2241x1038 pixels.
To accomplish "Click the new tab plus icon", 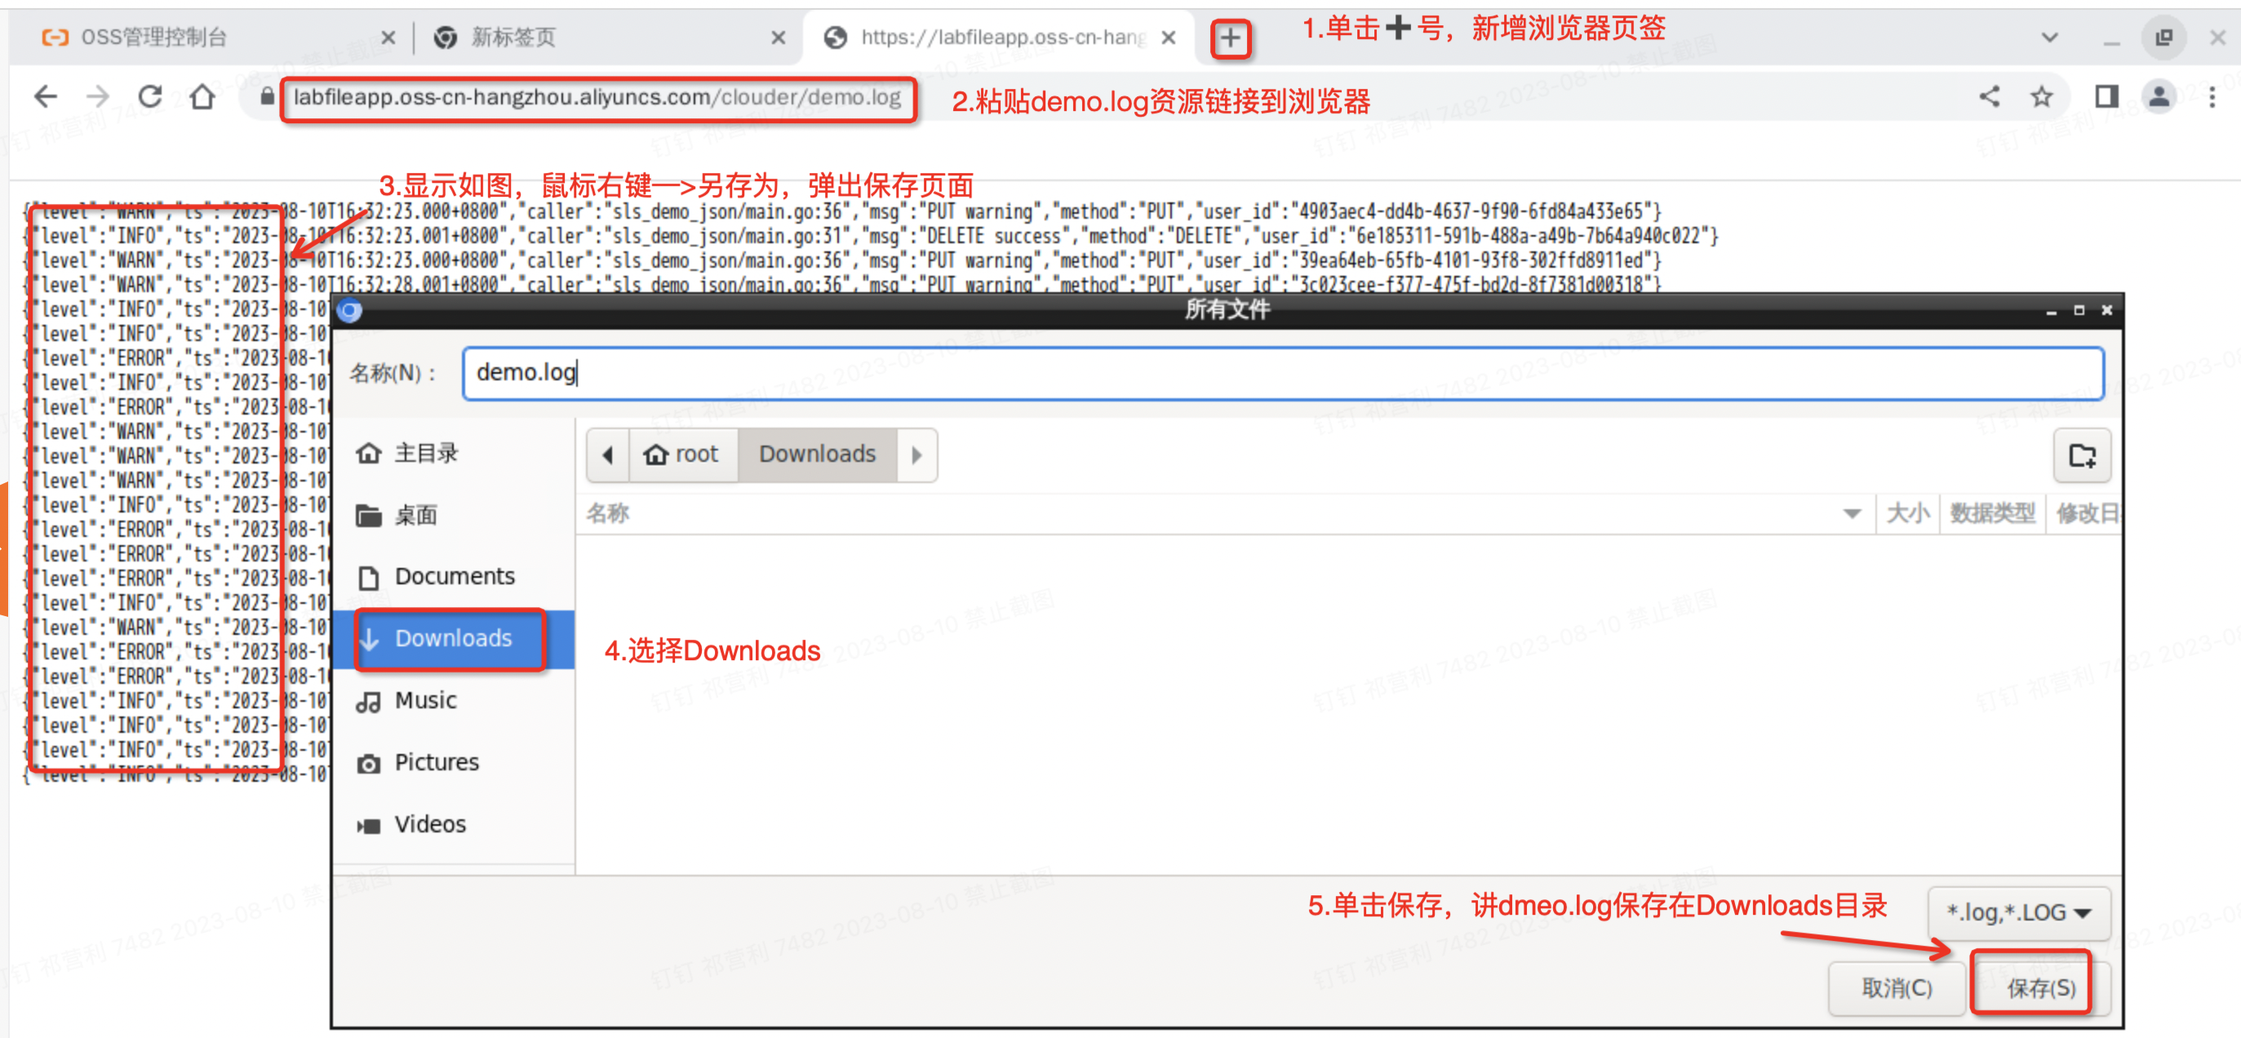I will 1230,38.
